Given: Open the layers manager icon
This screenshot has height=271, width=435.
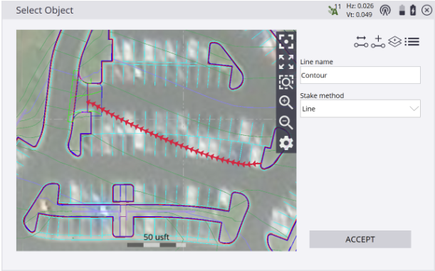Looking at the screenshot, I should pos(394,42).
